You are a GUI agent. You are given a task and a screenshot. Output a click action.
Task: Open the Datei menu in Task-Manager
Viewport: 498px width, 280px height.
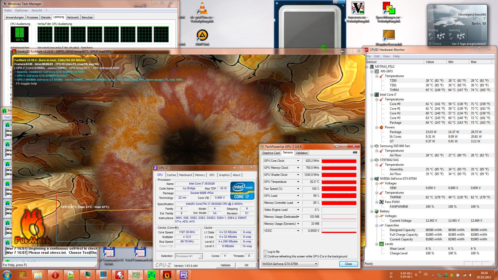pos(8,10)
